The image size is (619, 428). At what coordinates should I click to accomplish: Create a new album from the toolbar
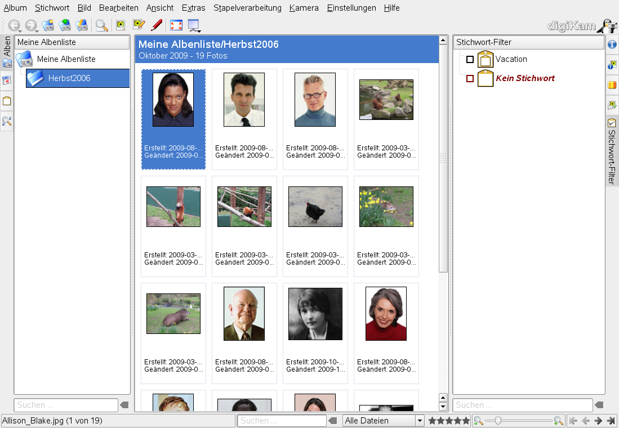48,25
